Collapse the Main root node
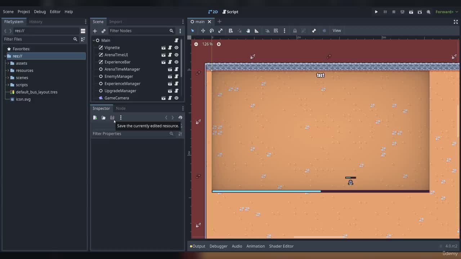 pyautogui.click(x=94, y=40)
